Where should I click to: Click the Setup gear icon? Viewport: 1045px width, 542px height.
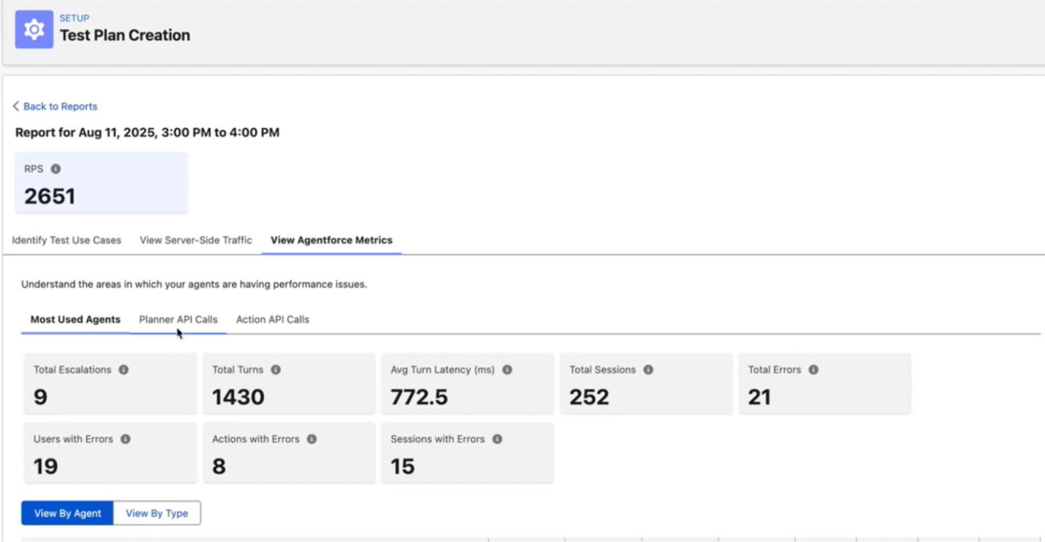tap(34, 29)
